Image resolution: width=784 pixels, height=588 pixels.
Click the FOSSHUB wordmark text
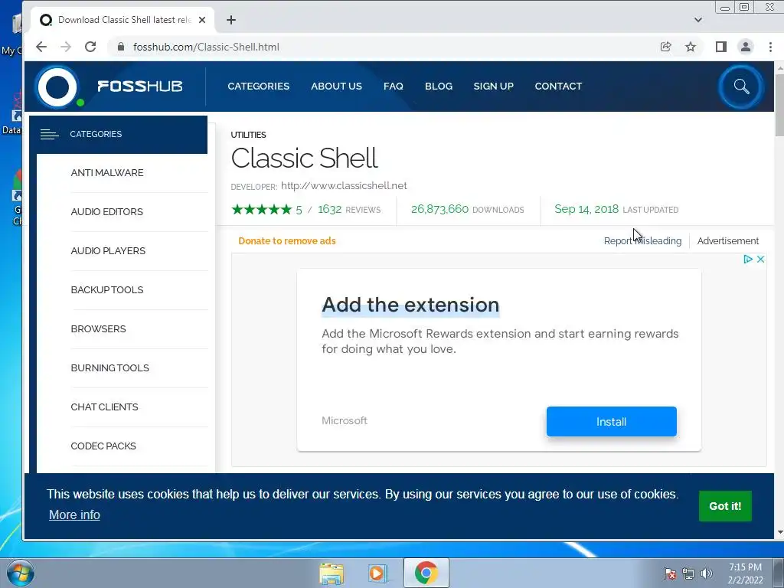click(140, 86)
